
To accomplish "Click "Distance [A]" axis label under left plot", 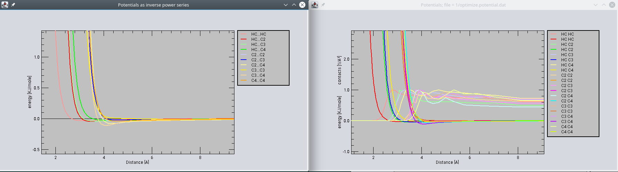I will point(137,162).
